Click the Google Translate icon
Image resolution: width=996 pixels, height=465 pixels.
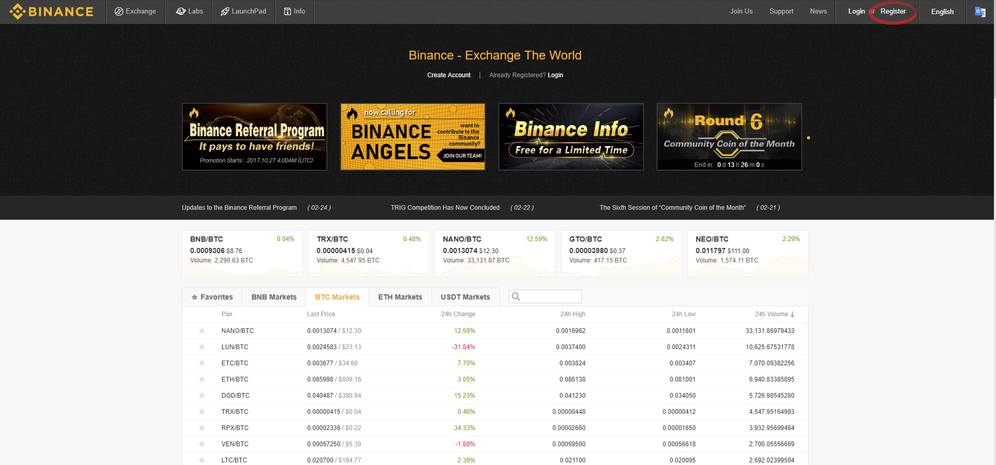click(980, 11)
